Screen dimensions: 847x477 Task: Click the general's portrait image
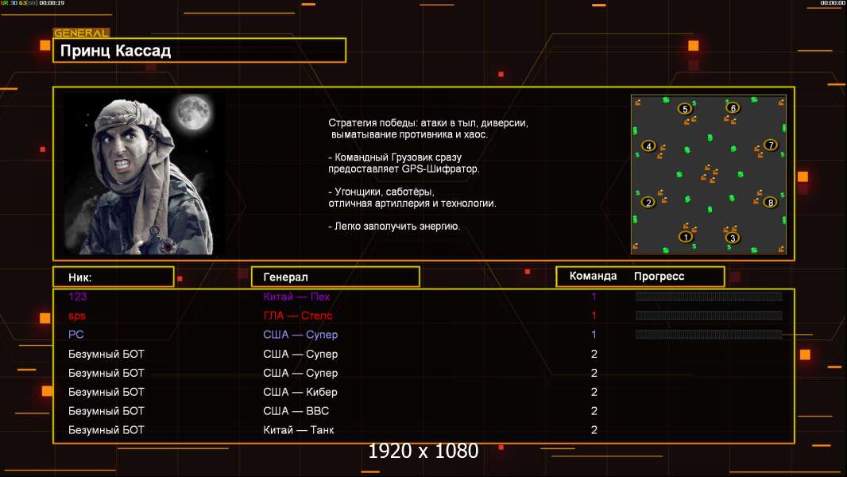click(145, 174)
